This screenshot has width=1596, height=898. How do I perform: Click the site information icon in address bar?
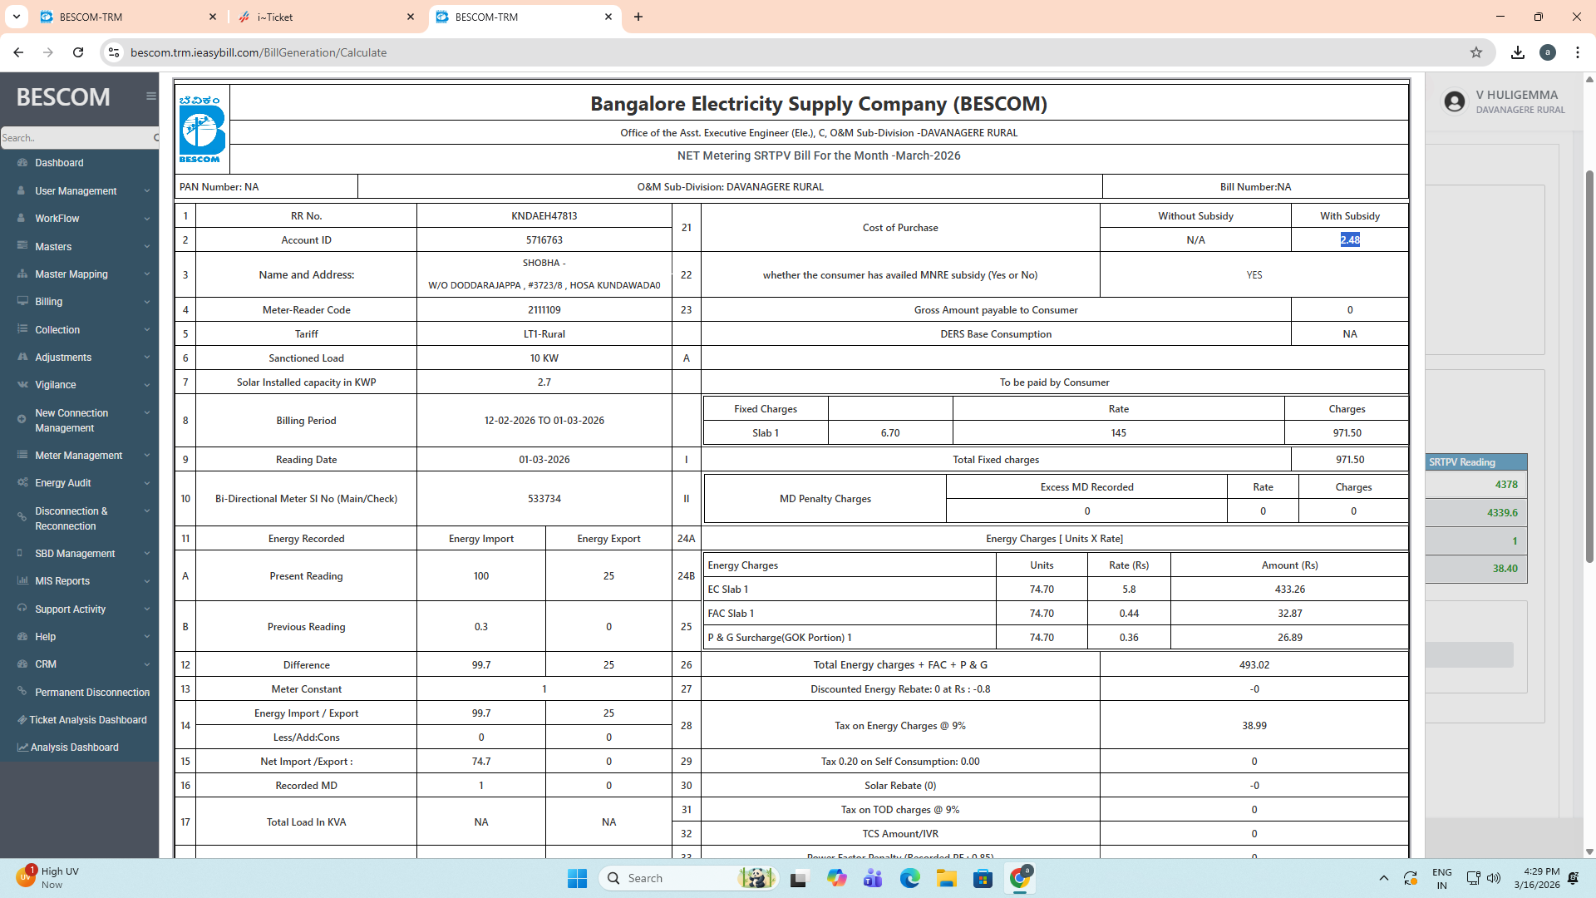(114, 52)
